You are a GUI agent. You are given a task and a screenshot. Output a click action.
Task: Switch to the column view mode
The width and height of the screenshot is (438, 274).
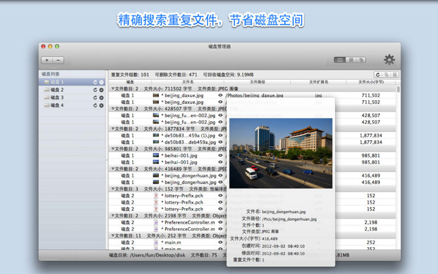pos(339,60)
